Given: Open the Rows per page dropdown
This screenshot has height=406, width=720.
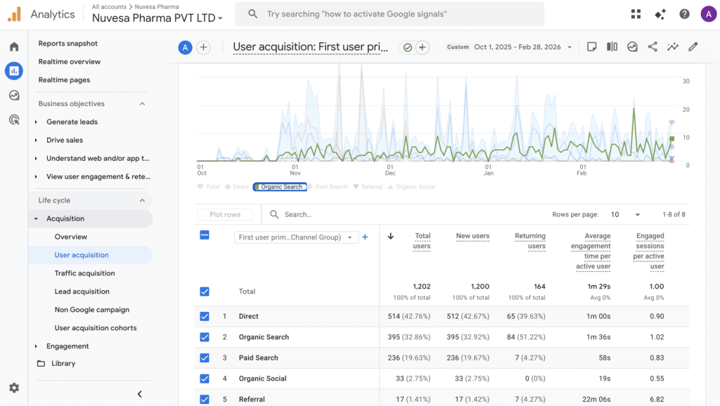Looking at the screenshot, I should click(626, 214).
